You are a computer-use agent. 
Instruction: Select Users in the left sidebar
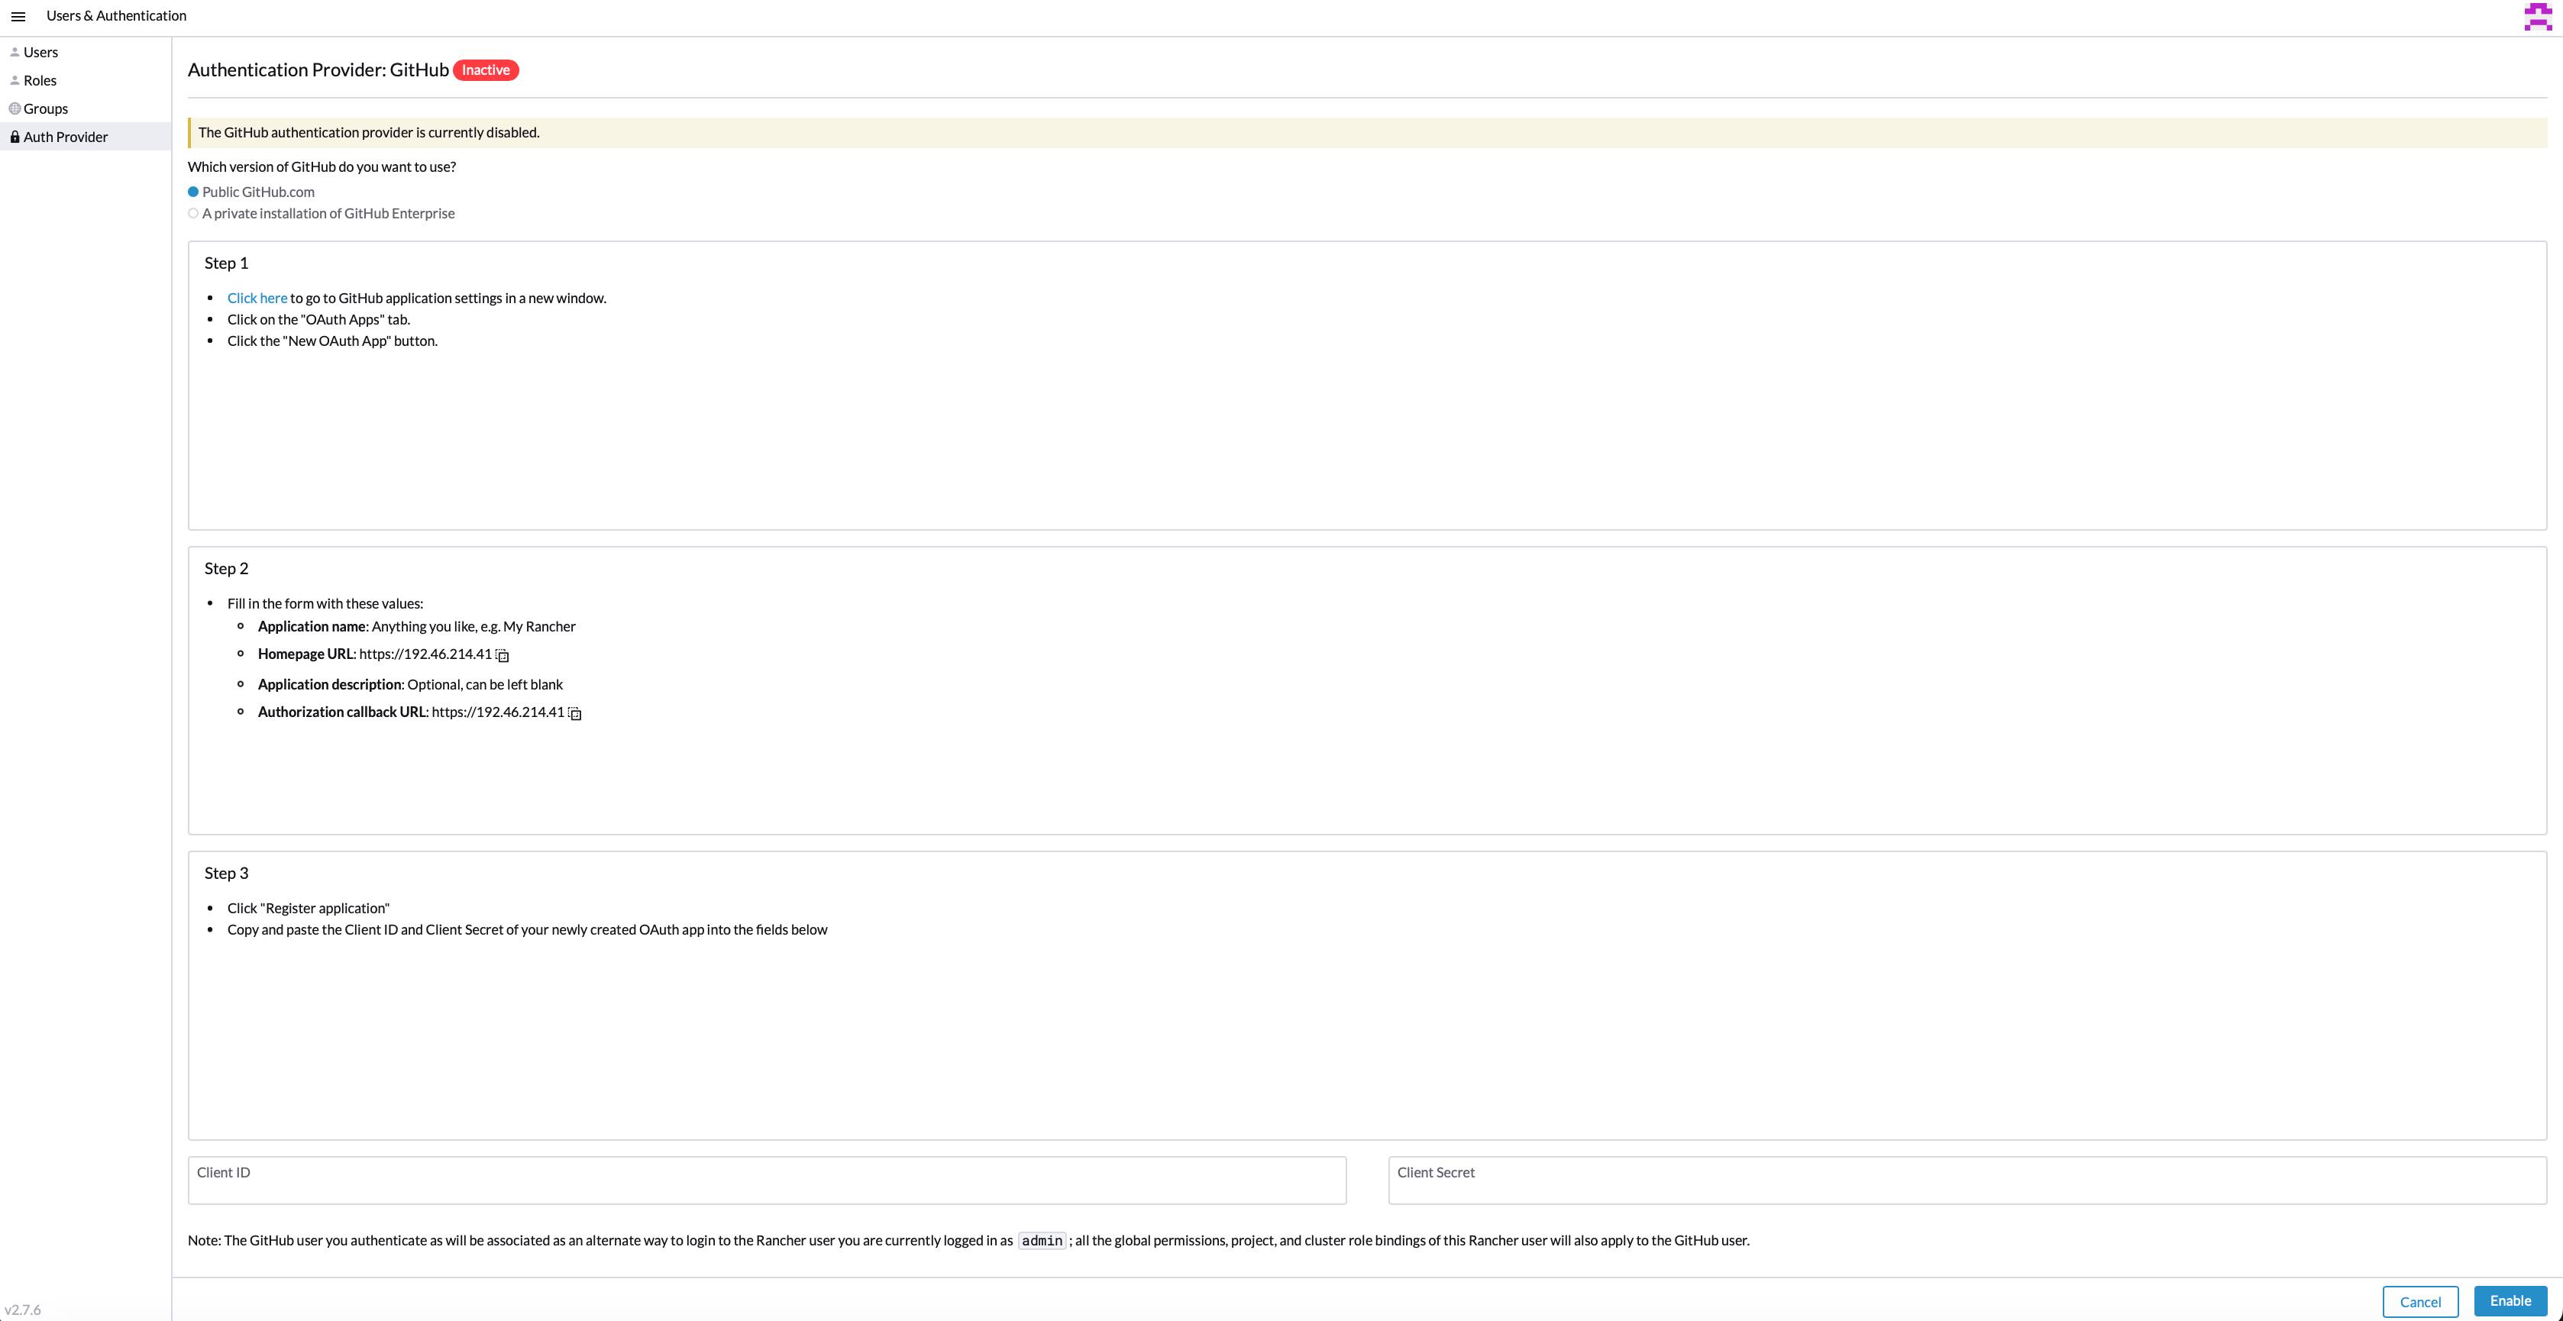[x=40, y=50]
